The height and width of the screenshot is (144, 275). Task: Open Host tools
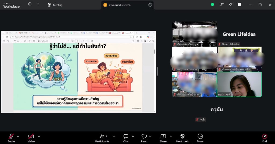click(182, 138)
